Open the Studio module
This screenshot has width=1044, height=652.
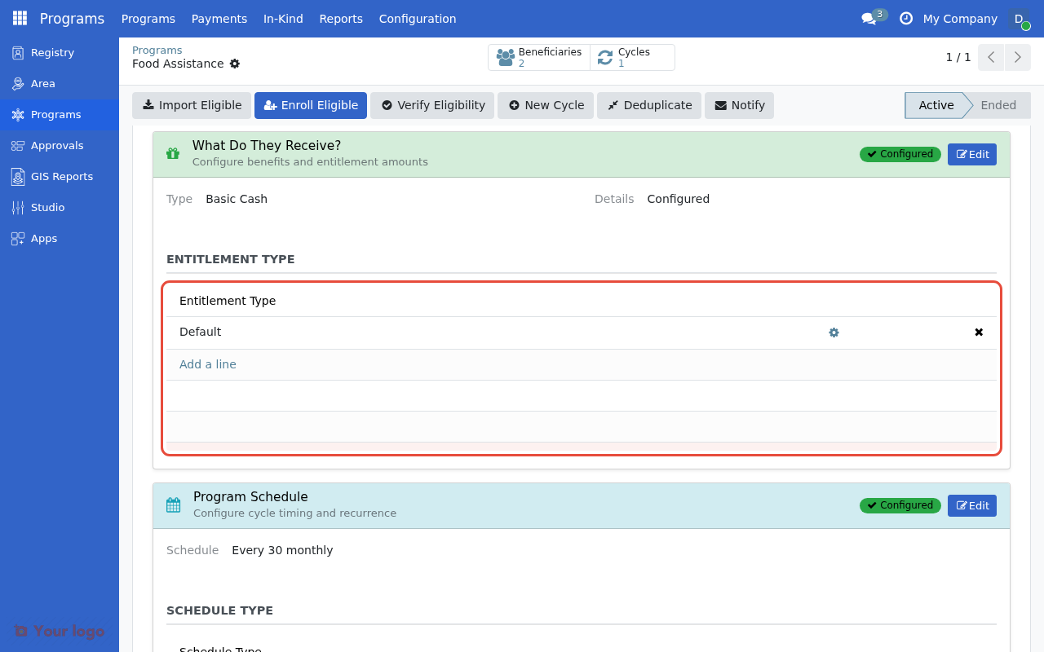(46, 207)
